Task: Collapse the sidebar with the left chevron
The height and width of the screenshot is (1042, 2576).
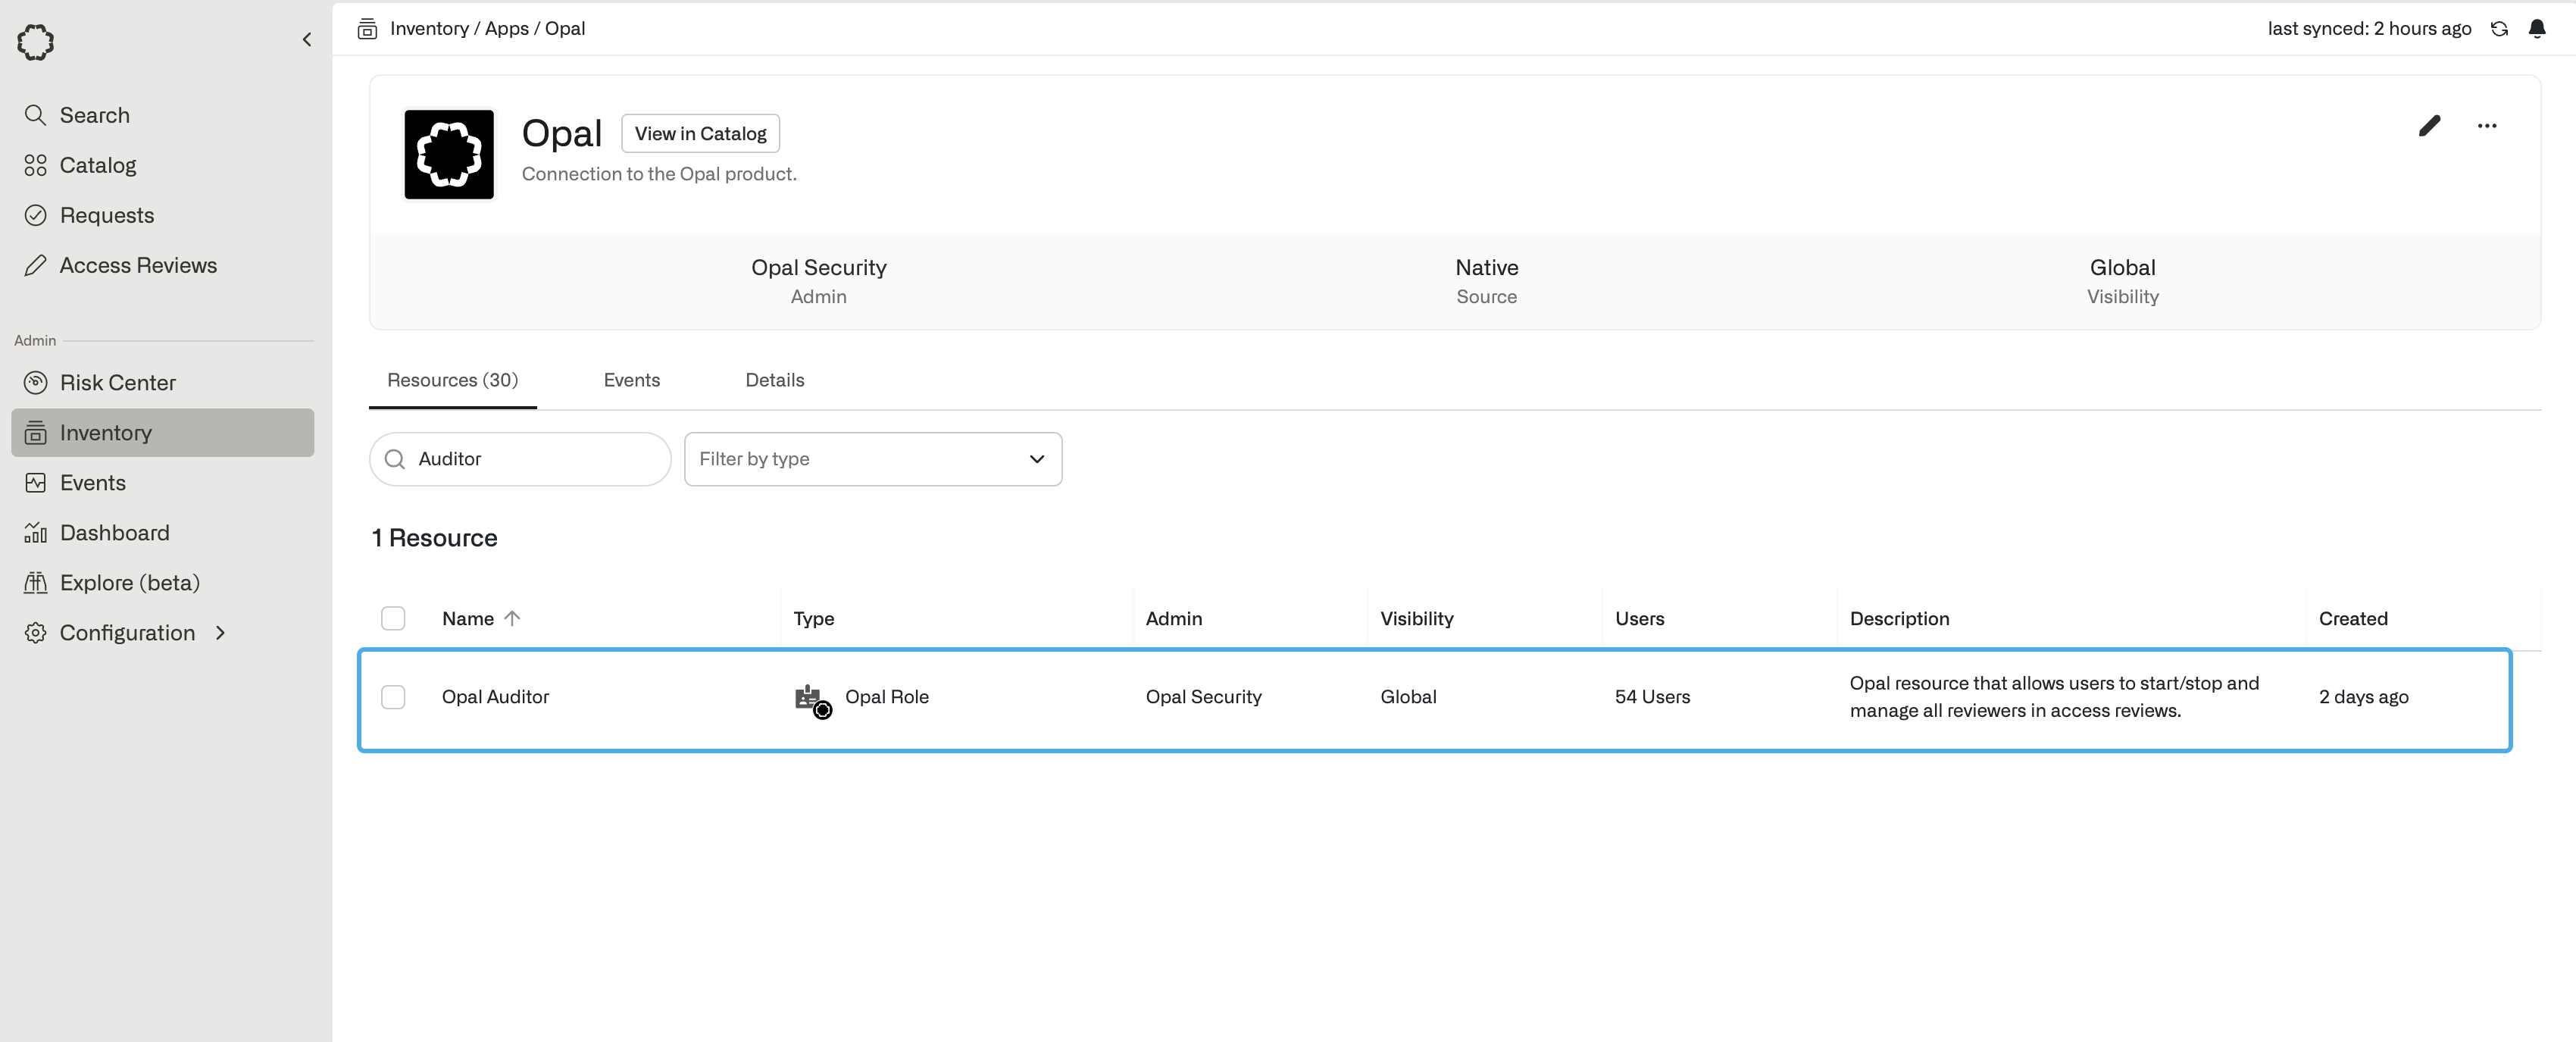Action: point(307,40)
